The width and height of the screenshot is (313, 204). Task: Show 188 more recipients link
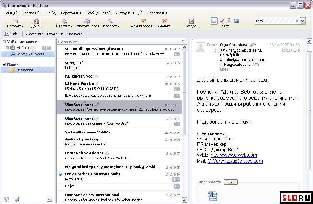coord(256,65)
